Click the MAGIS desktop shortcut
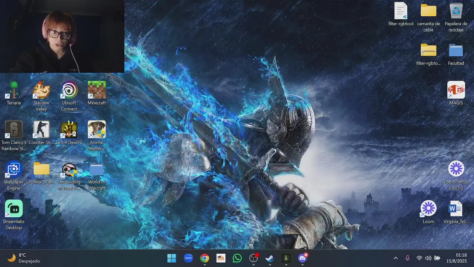Viewport: 474px width, 267px height. [x=456, y=93]
